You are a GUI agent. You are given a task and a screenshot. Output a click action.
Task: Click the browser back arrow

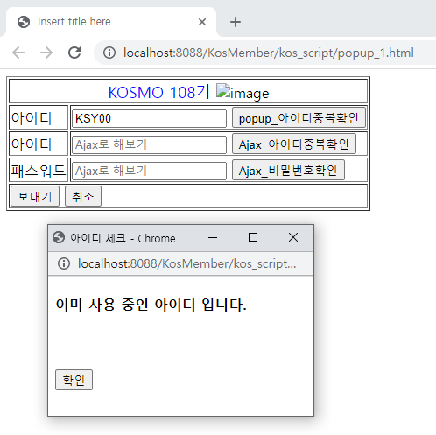tap(18, 53)
